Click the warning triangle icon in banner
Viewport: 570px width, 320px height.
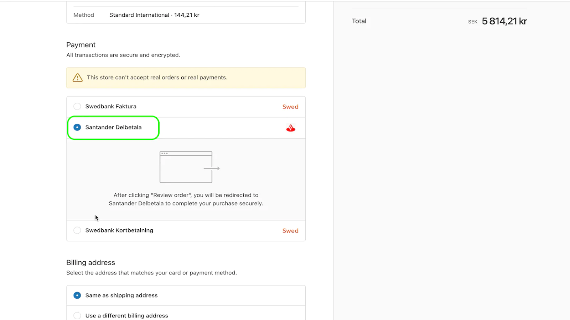78,78
